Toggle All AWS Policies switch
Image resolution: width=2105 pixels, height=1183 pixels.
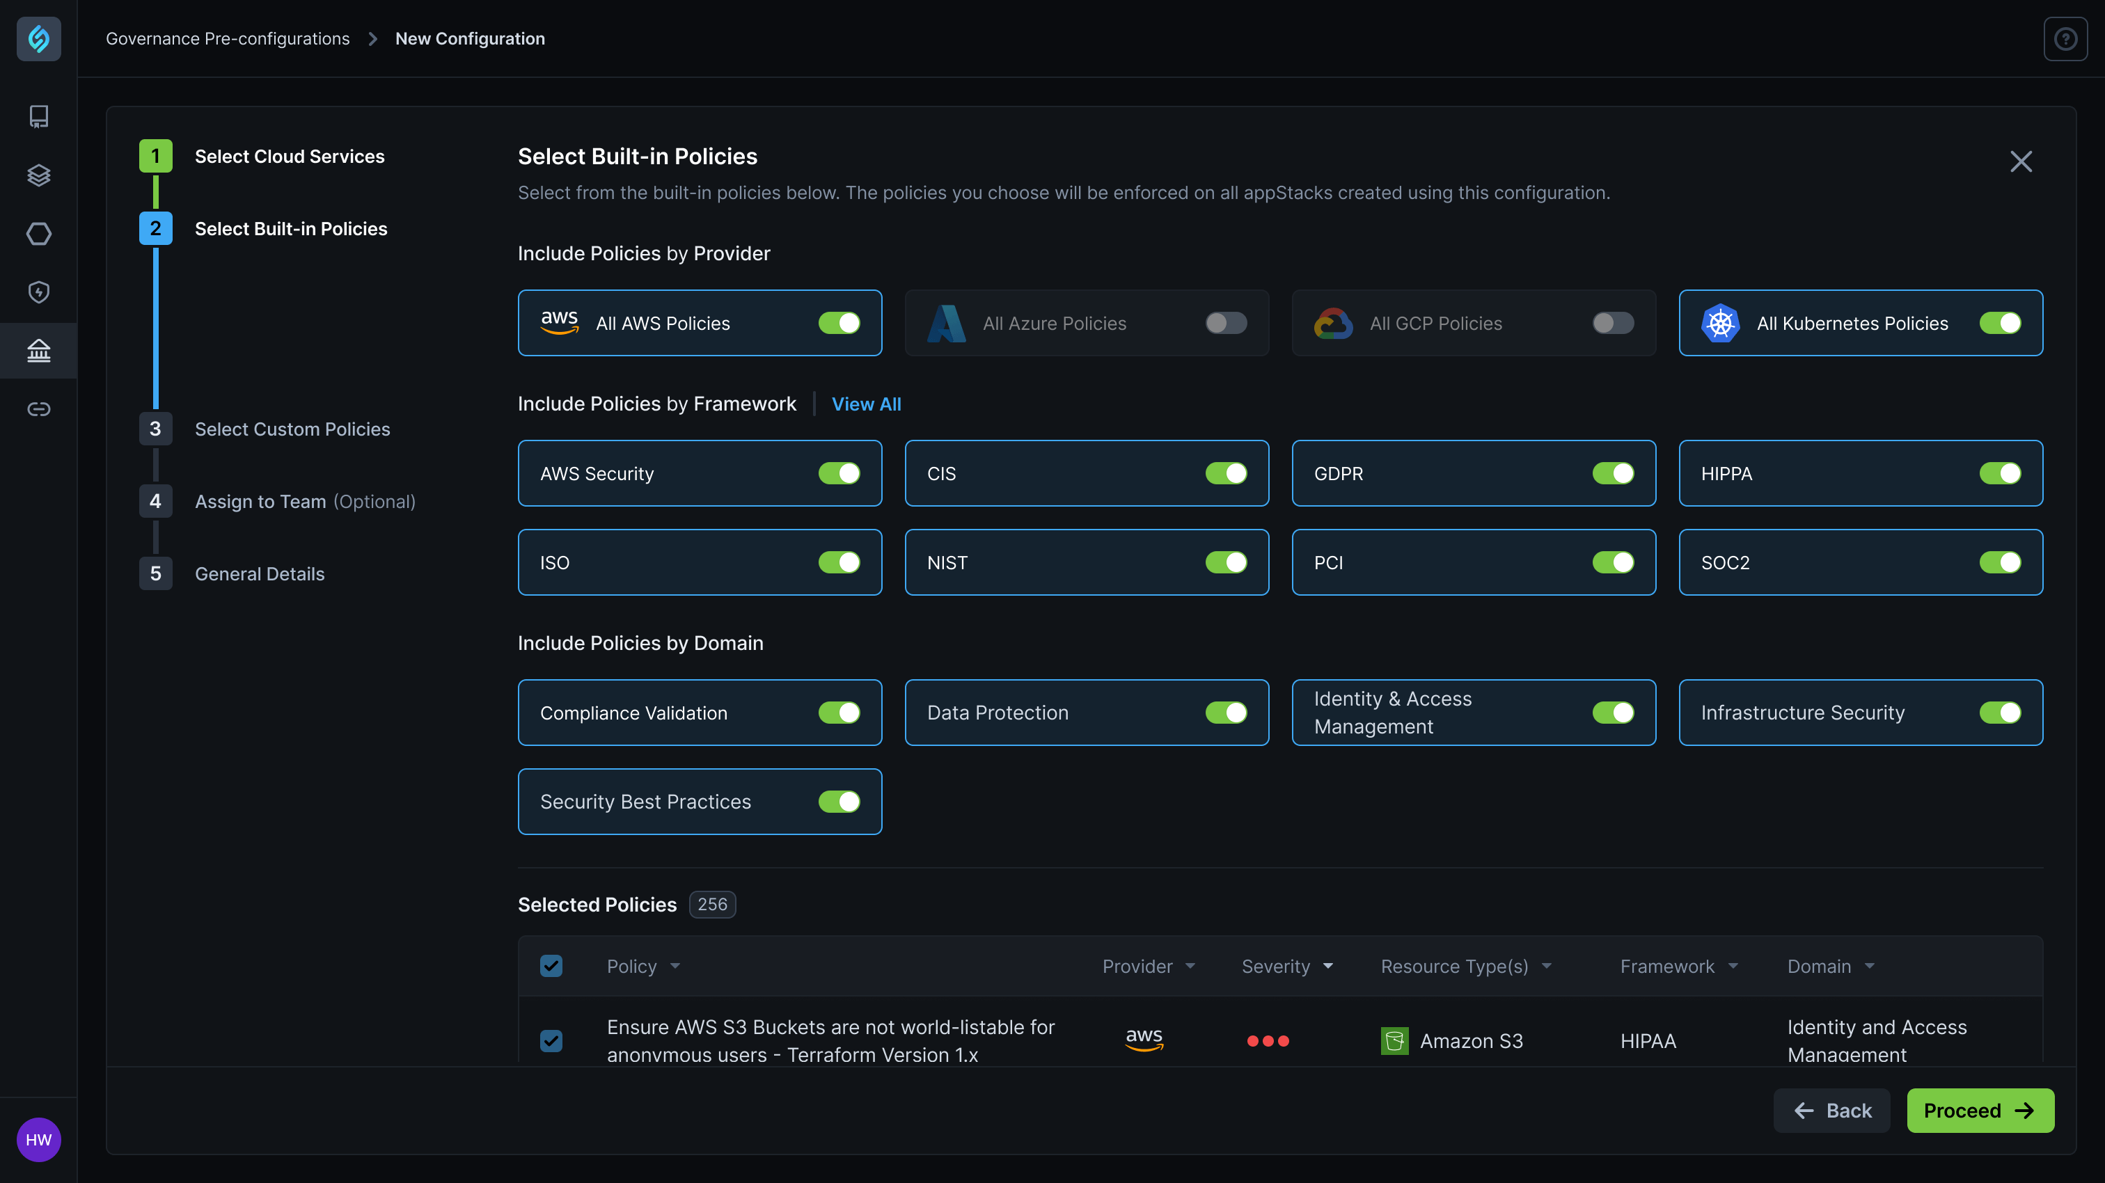pyautogui.click(x=839, y=323)
